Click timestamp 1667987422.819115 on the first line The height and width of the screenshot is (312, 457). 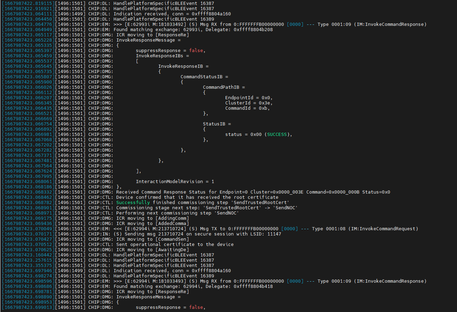click(28, 3)
